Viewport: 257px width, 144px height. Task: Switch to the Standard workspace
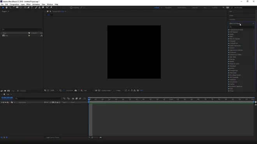tap(168, 8)
